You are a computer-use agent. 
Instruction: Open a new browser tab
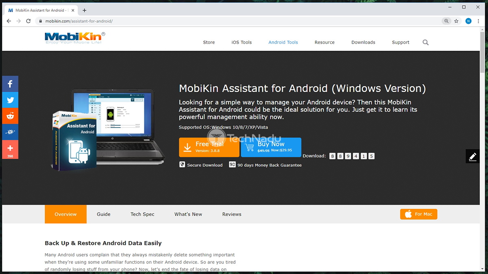tap(85, 10)
